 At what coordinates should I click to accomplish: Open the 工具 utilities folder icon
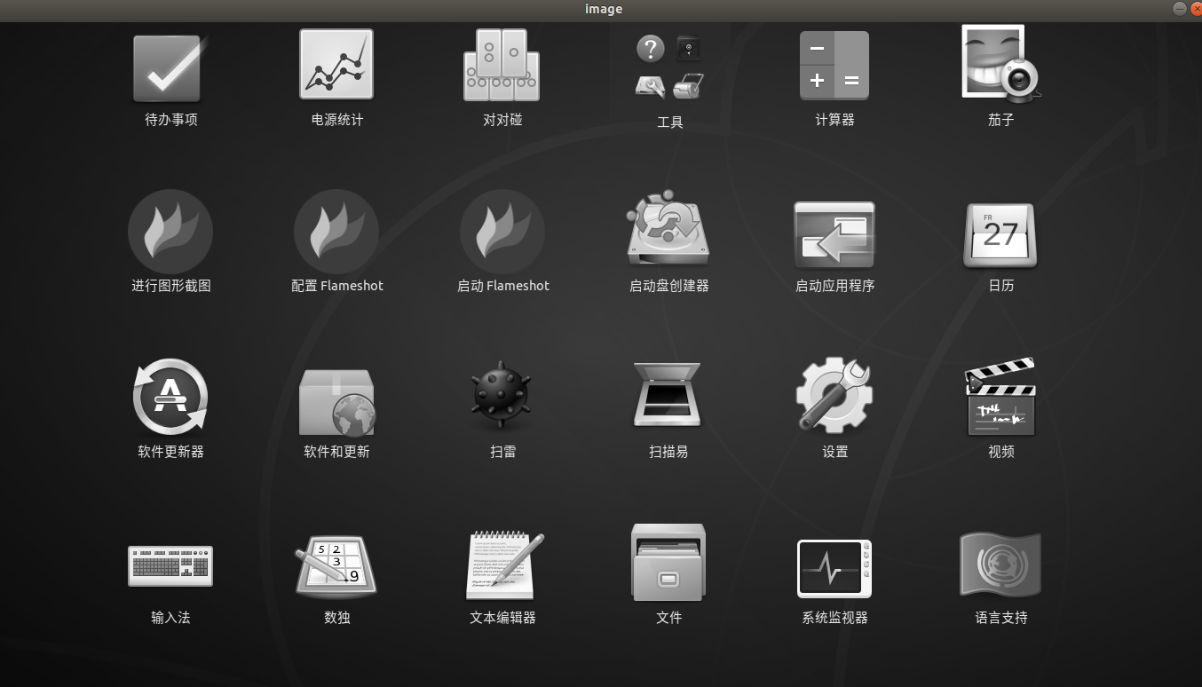669,67
